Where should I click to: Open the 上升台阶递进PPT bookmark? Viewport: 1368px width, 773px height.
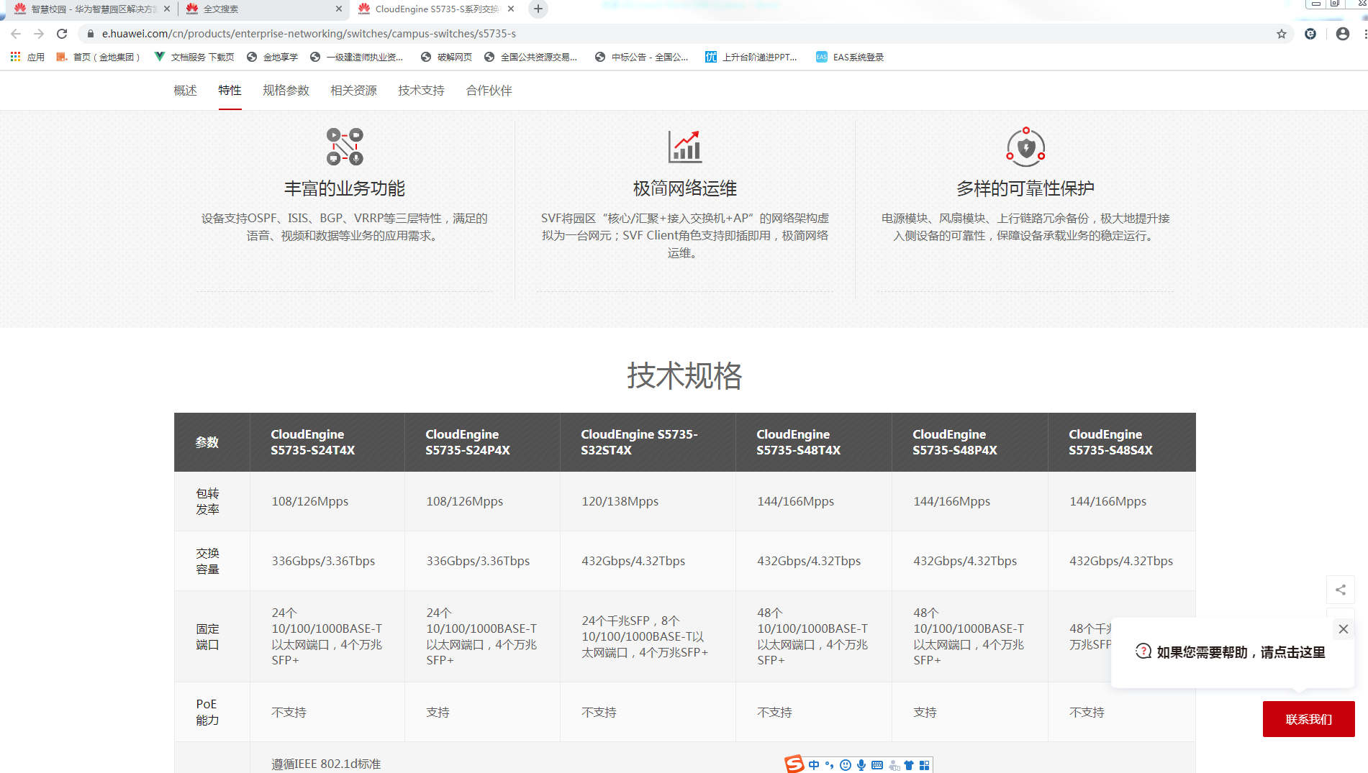tap(751, 57)
